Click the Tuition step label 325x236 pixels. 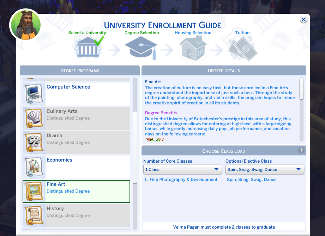pyautogui.click(x=242, y=33)
